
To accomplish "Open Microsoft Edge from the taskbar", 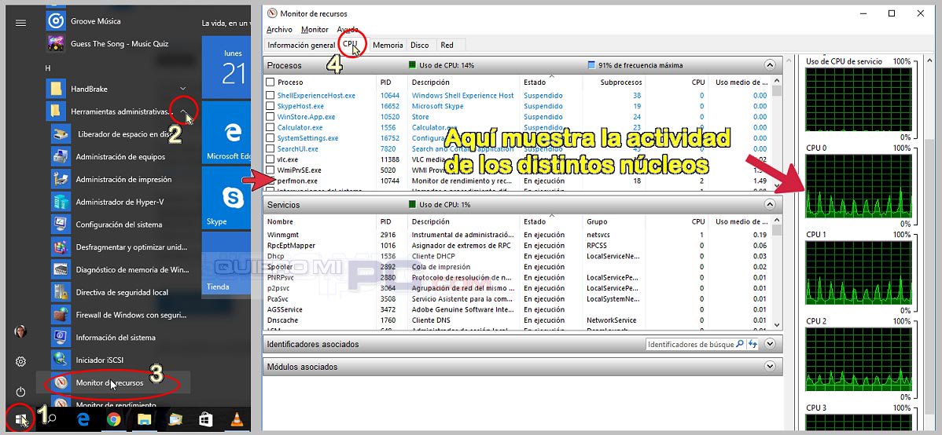I will click(x=83, y=419).
